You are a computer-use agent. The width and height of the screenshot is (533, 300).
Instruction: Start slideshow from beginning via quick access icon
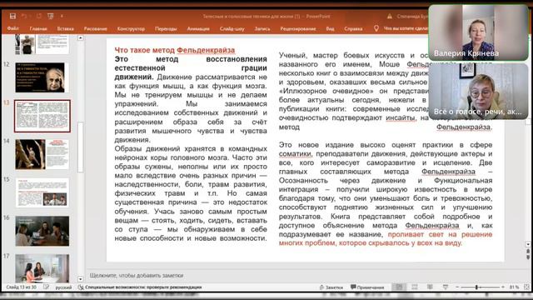pyautogui.click(x=51, y=16)
